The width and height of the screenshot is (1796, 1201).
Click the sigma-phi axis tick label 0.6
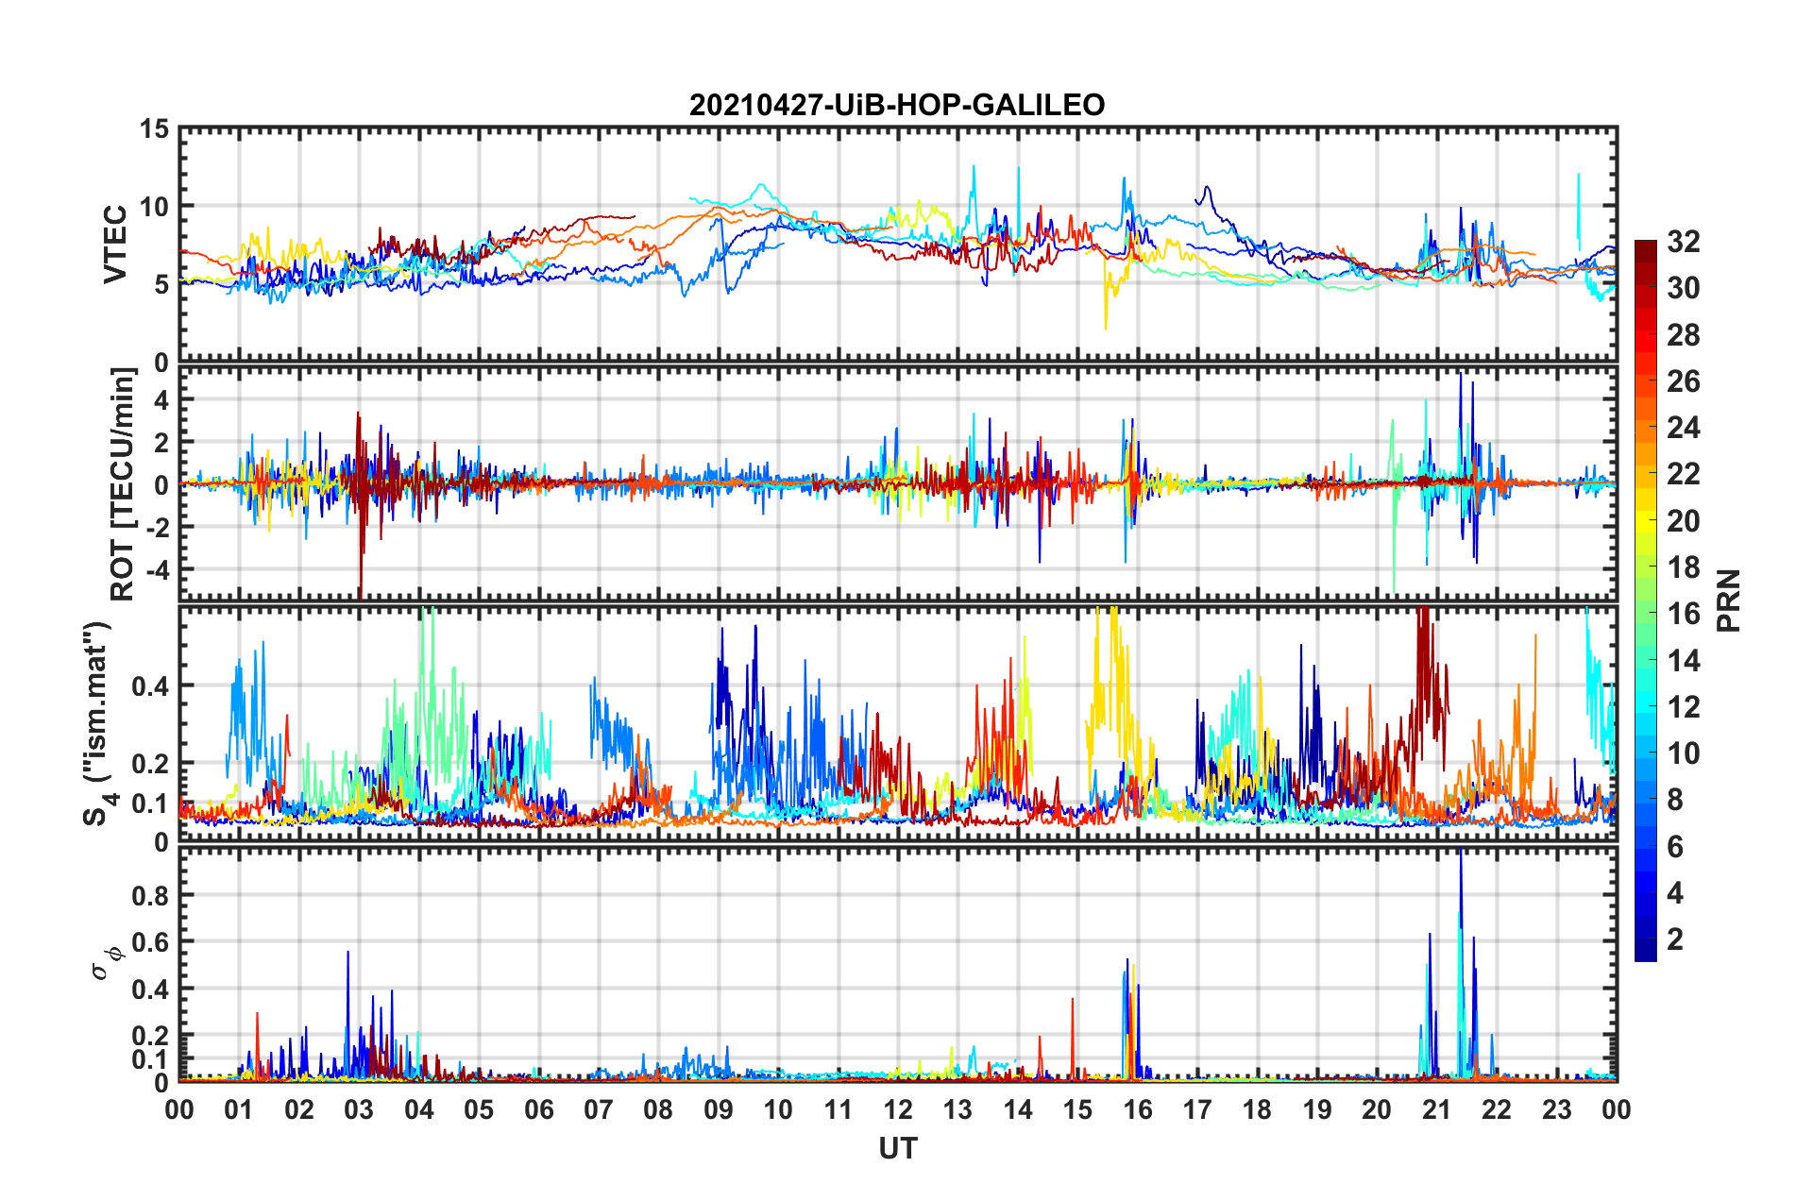point(151,942)
